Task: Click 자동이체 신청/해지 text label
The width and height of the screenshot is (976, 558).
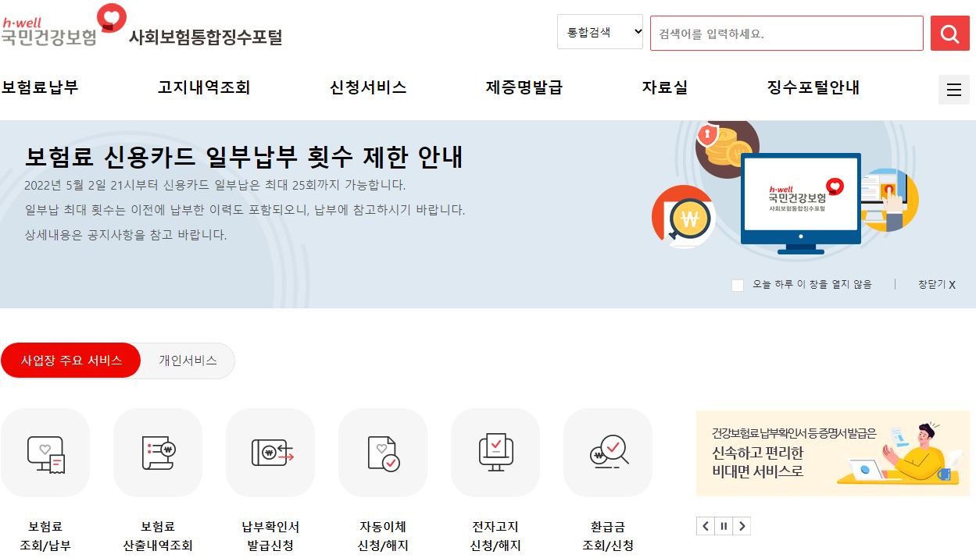Action: pos(383,536)
